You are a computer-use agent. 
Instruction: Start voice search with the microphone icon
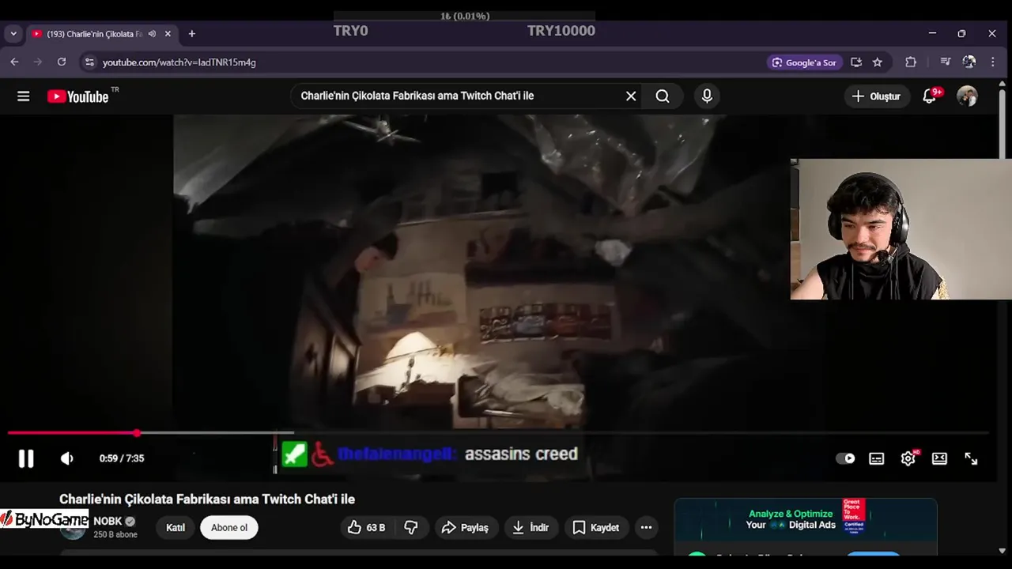coord(707,96)
